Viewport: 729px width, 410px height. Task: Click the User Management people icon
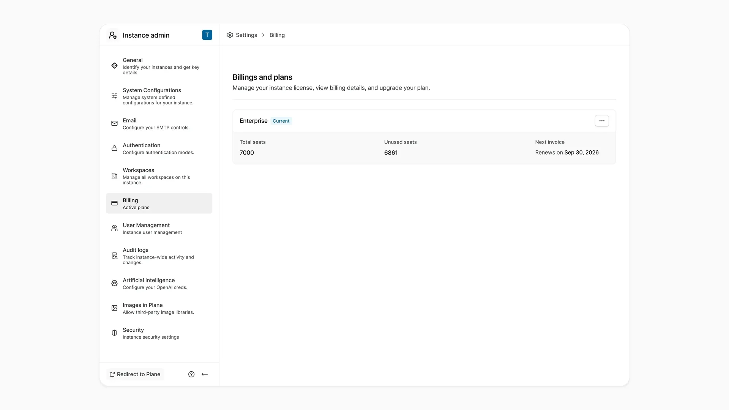click(x=114, y=228)
